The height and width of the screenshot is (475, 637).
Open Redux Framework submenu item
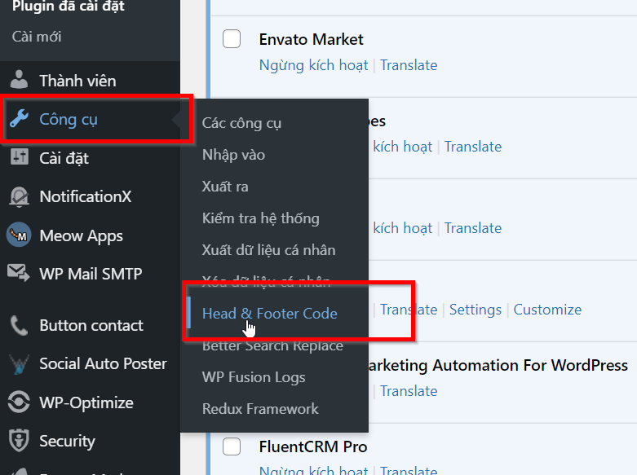[x=260, y=408]
